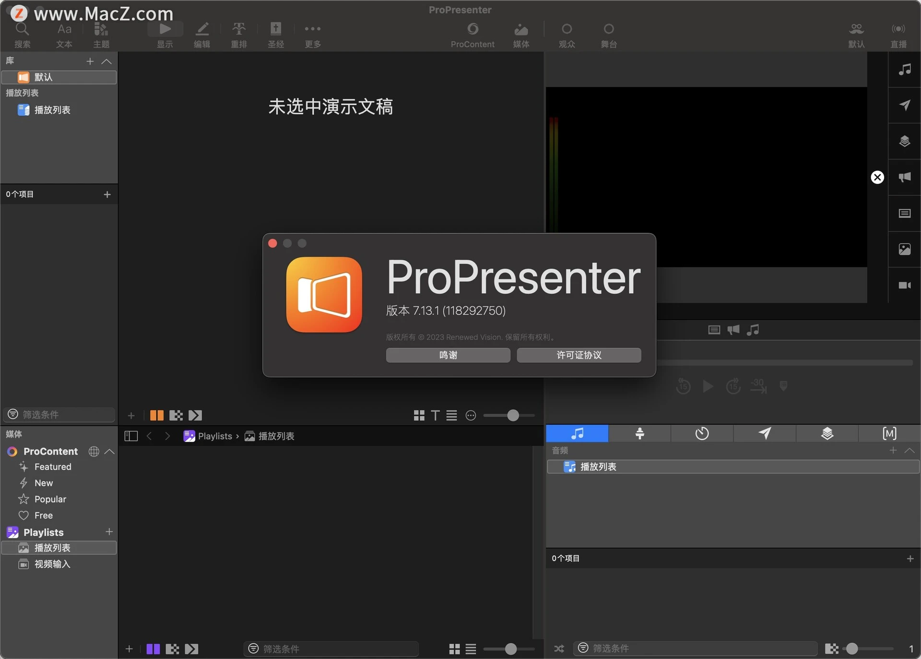Collapse the ProContent section chevron
The image size is (921, 659).
[x=109, y=451]
